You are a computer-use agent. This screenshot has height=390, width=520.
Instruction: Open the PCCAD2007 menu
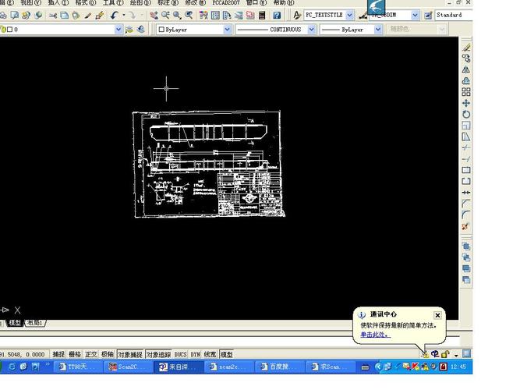(x=226, y=2)
